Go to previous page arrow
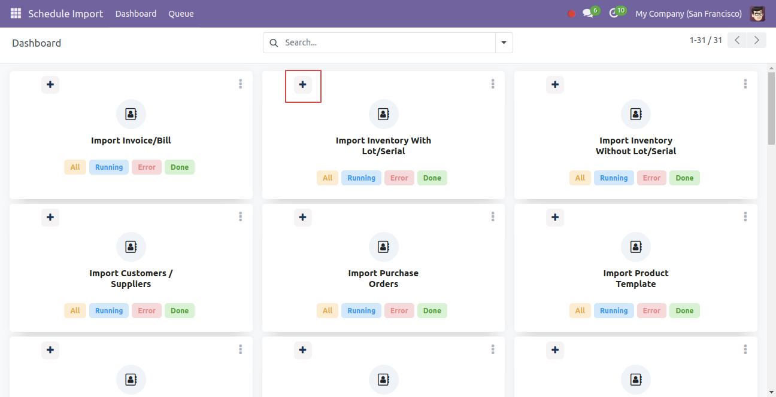This screenshot has width=776, height=397. (x=737, y=40)
